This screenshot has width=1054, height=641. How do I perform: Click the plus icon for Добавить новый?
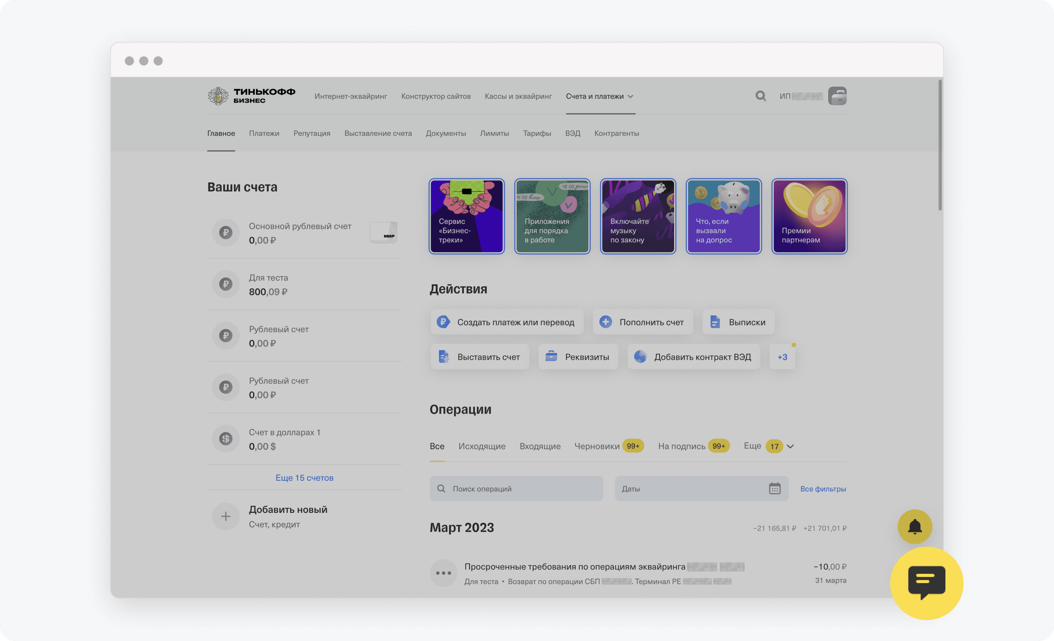tap(226, 516)
